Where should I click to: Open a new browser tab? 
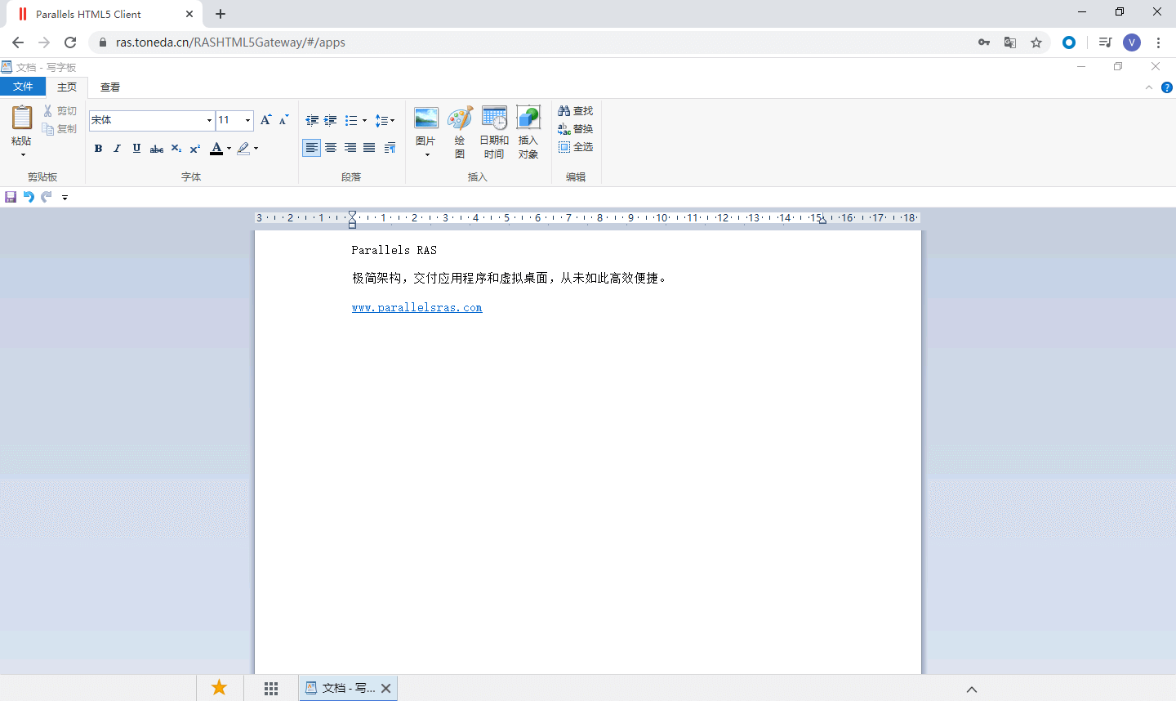click(x=220, y=14)
